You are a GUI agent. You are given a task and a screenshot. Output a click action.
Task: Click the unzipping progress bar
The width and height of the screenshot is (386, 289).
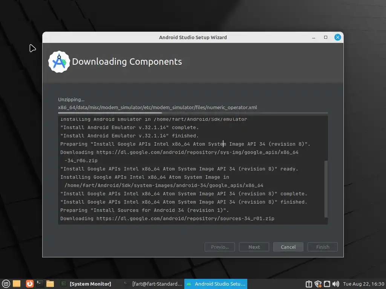pos(193,113)
